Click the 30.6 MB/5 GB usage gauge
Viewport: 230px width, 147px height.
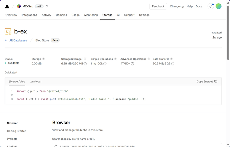[173, 63]
